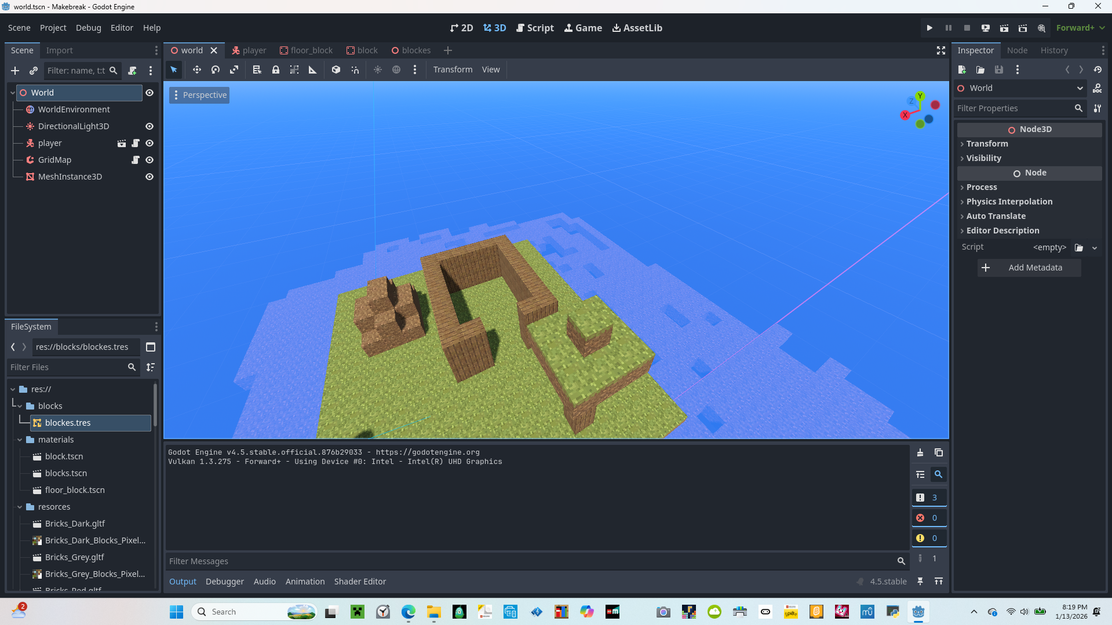Open the Perspective view menu button
Viewport: 1112px width, 625px height.
click(x=199, y=95)
